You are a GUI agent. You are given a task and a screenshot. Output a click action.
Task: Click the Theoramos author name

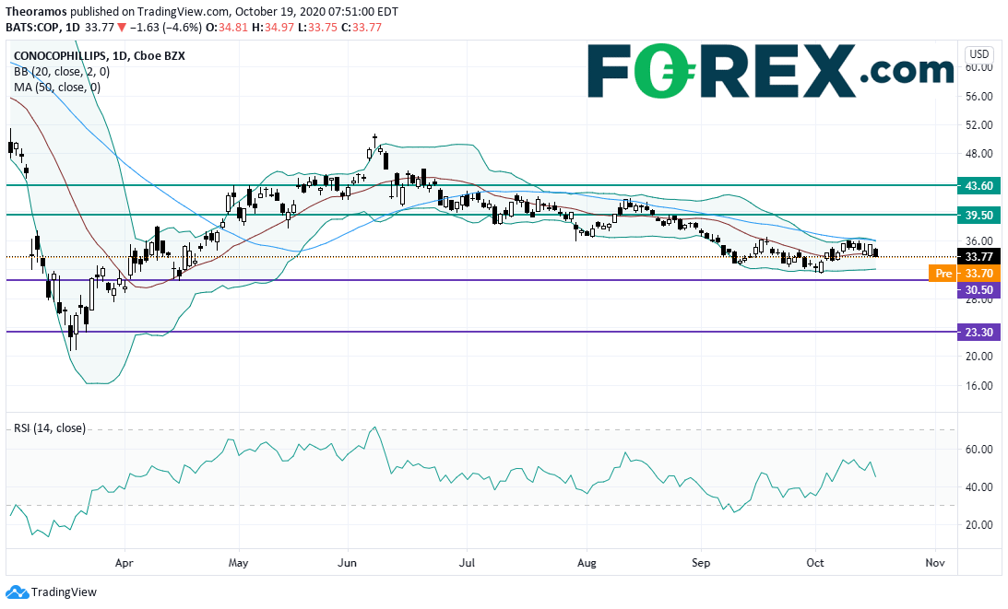coord(36,12)
